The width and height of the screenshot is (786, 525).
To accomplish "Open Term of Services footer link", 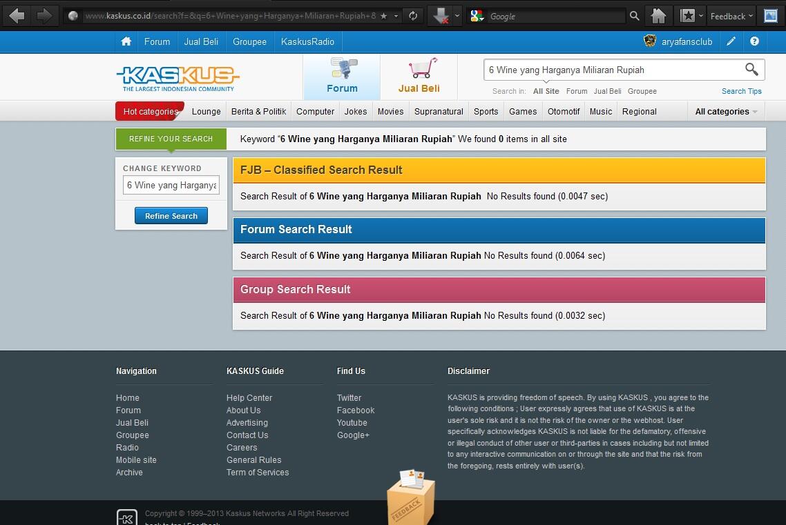I will click(x=258, y=473).
